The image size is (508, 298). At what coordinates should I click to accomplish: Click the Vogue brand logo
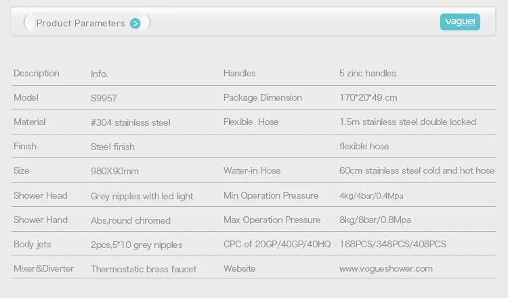[x=460, y=22]
